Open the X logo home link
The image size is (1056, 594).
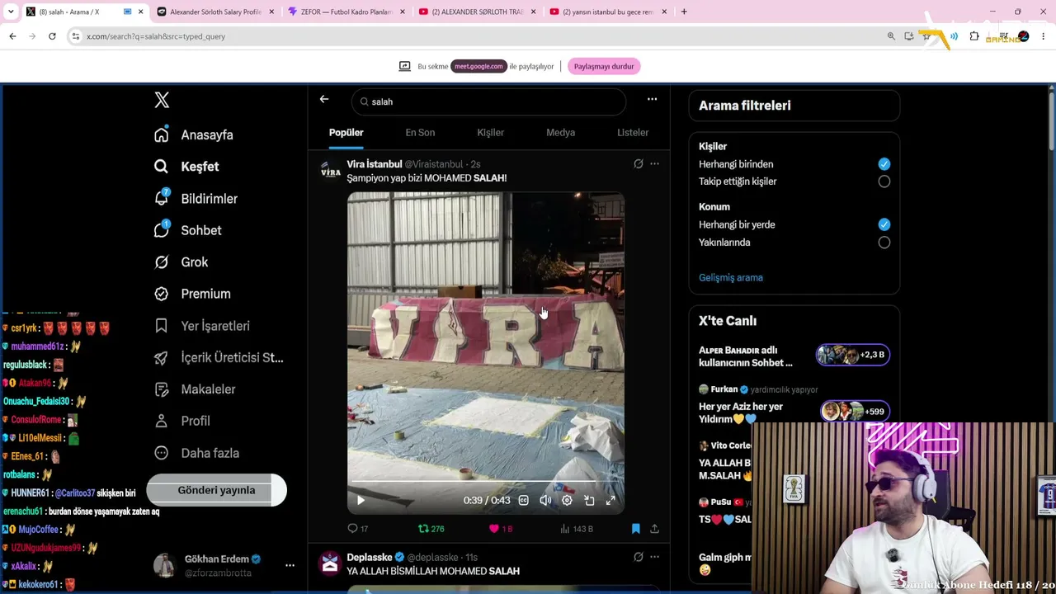pos(162,100)
